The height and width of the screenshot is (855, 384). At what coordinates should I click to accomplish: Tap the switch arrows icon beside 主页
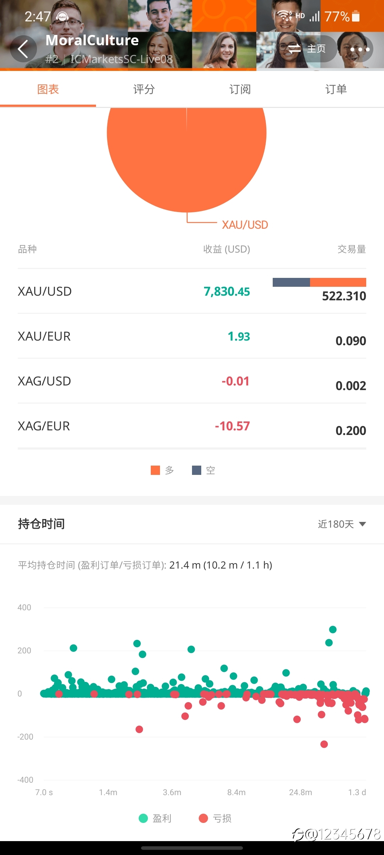point(294,49)
